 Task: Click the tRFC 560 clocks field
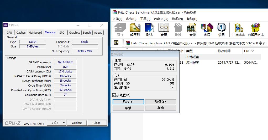65,90
